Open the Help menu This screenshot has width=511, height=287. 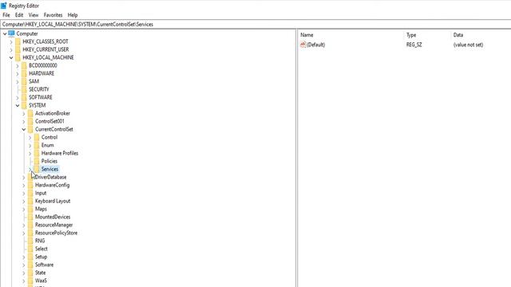[73, 15]
